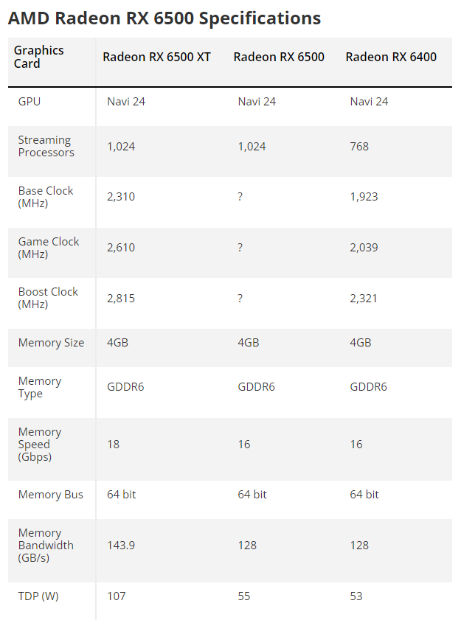Click the Memory Bus row label
The width and height of the screenshot is (461, 620).
(x=51, y=495)
